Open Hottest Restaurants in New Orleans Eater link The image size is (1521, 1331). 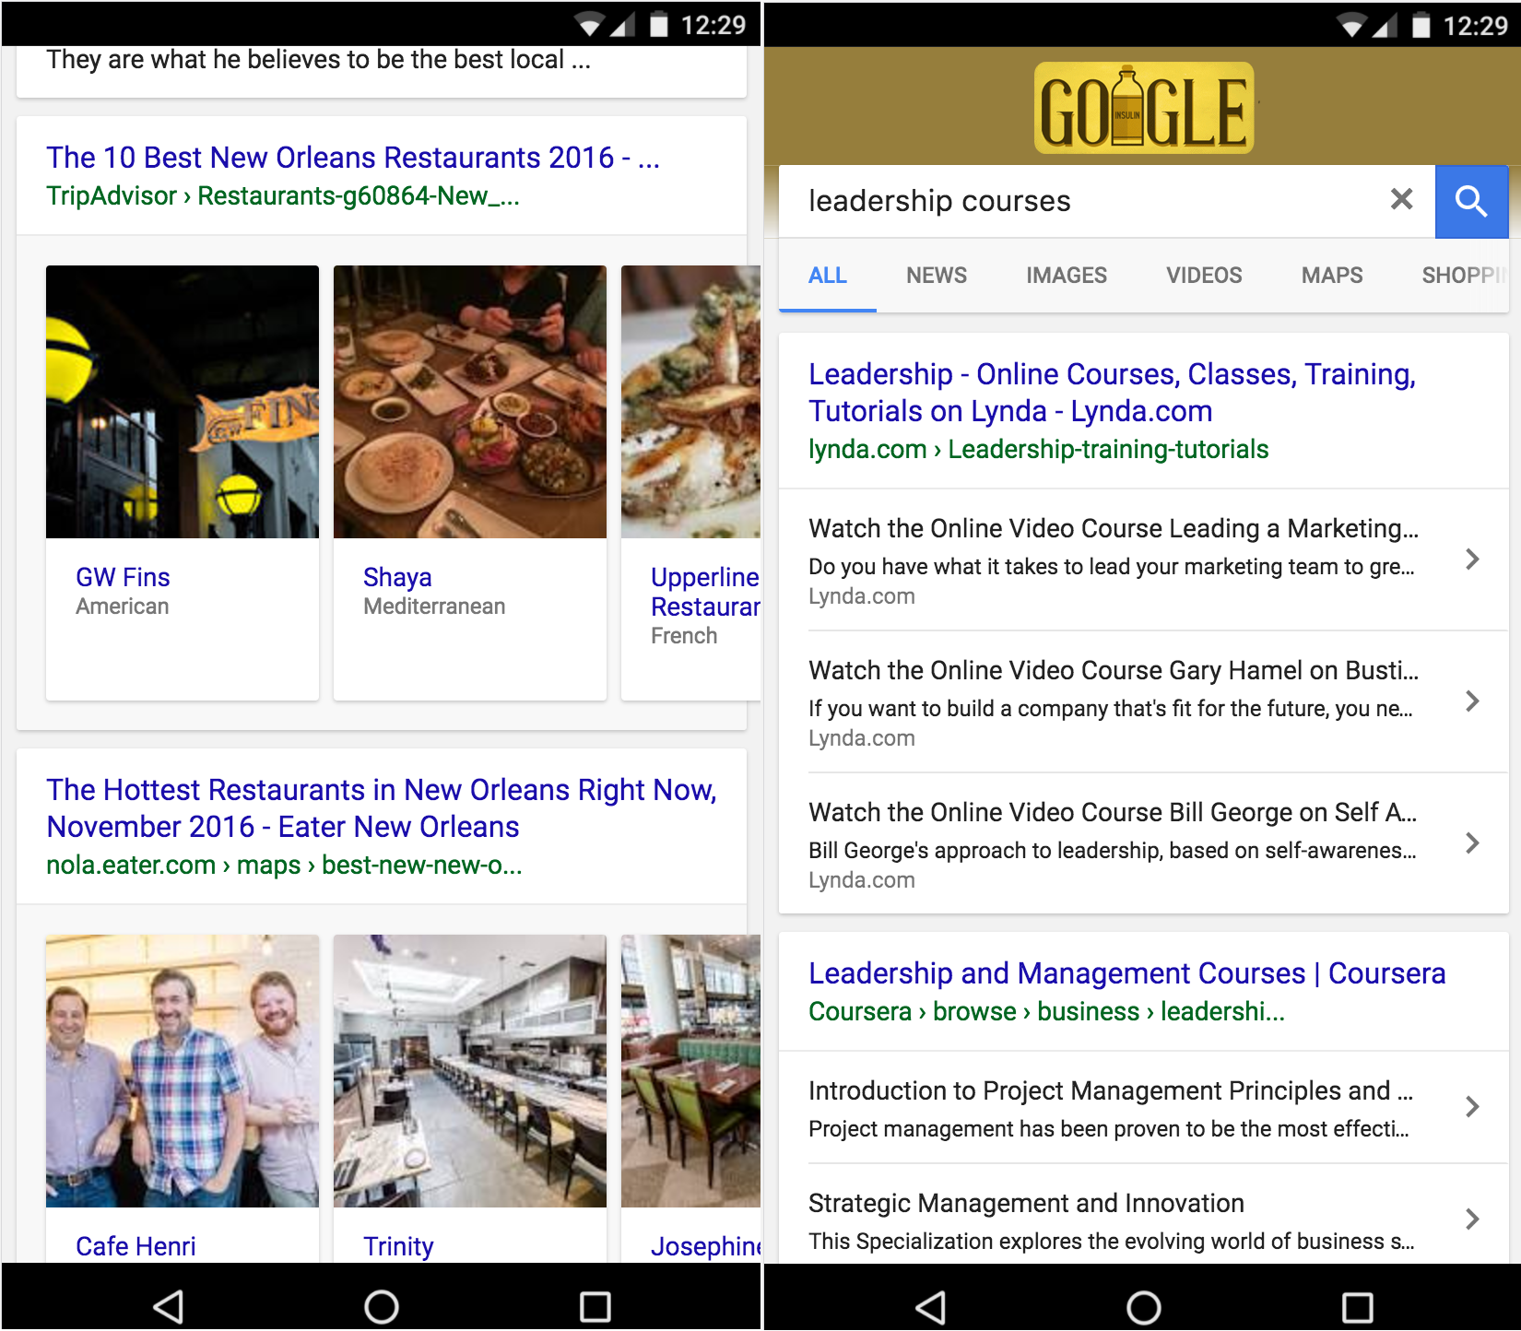point(382,808)
